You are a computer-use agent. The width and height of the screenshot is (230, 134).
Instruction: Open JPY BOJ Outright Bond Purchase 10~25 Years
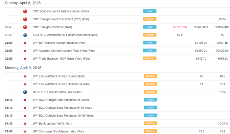click(x=63, y=116)
